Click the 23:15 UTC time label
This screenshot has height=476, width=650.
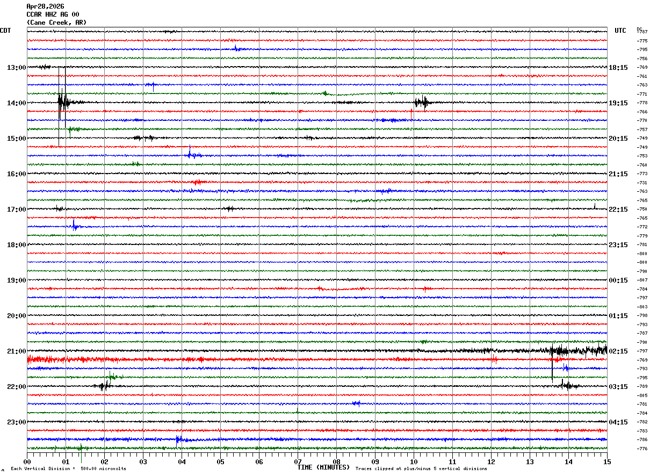tap(618, 245)
